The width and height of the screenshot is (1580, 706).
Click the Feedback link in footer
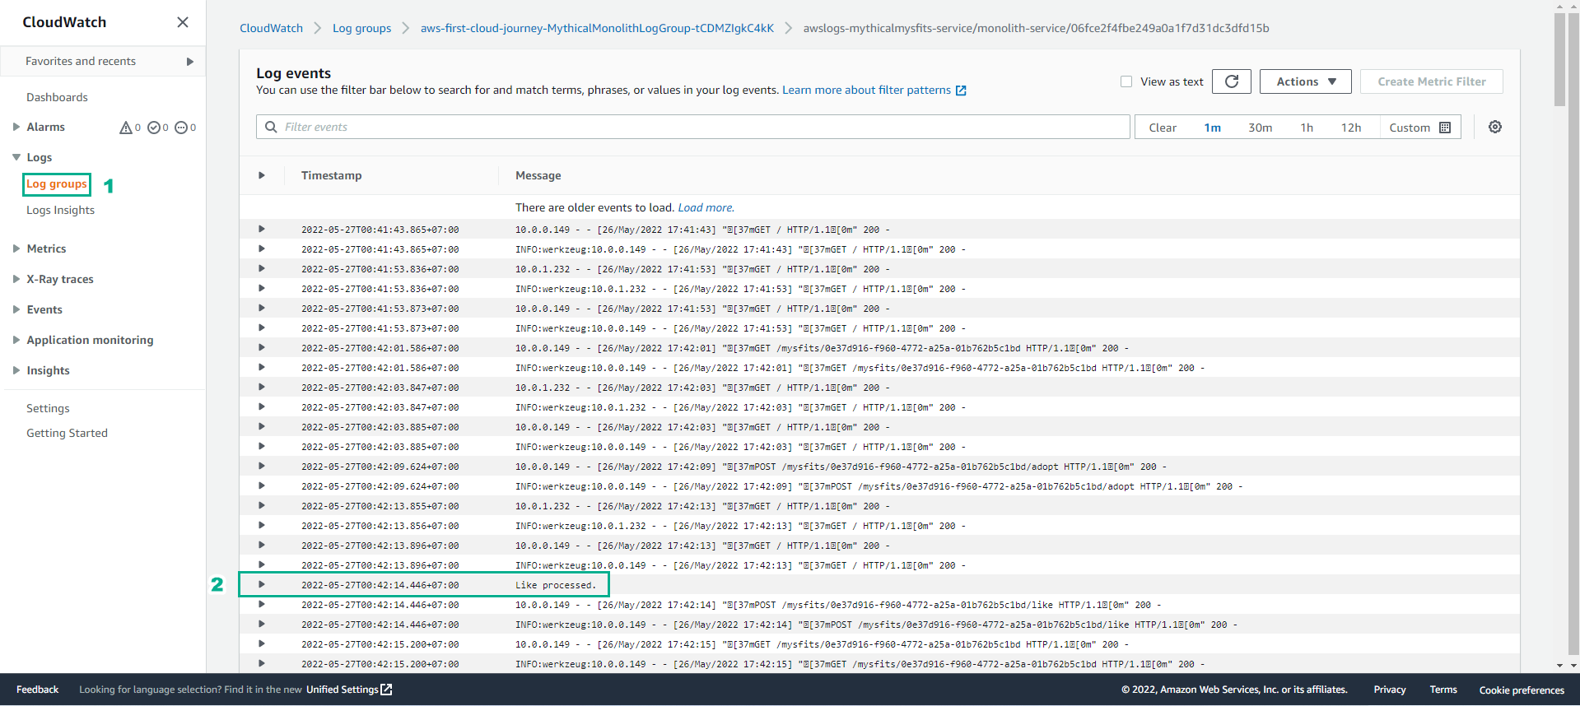pyautogui.click(x=37, y=690)
